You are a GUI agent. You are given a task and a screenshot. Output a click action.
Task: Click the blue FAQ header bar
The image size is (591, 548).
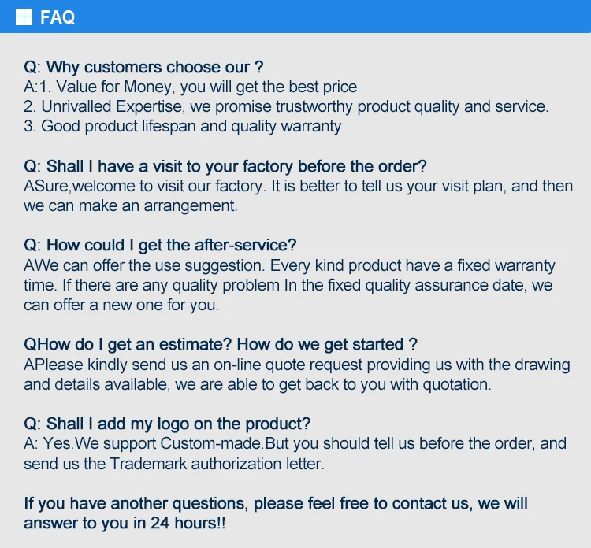(315, 17)
